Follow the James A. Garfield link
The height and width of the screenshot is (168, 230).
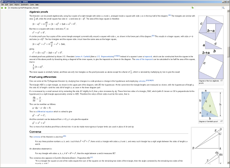82,56
